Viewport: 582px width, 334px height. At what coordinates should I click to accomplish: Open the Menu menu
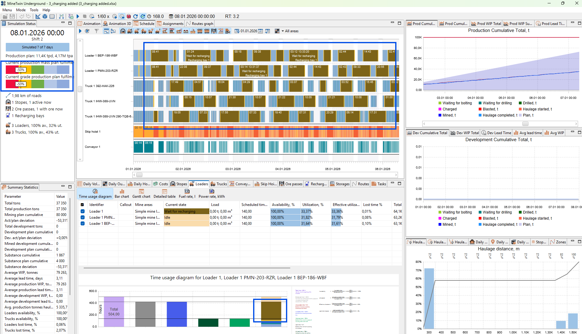(x=7, y=10)
